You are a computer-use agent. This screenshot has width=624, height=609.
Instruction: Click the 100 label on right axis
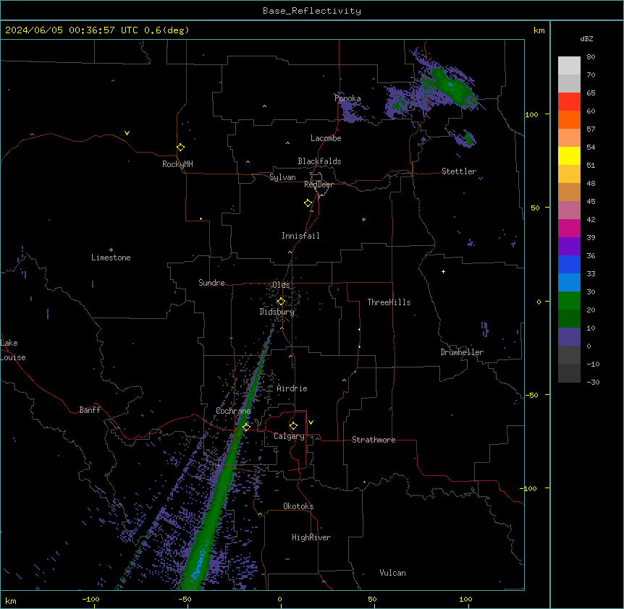point(531,114)
